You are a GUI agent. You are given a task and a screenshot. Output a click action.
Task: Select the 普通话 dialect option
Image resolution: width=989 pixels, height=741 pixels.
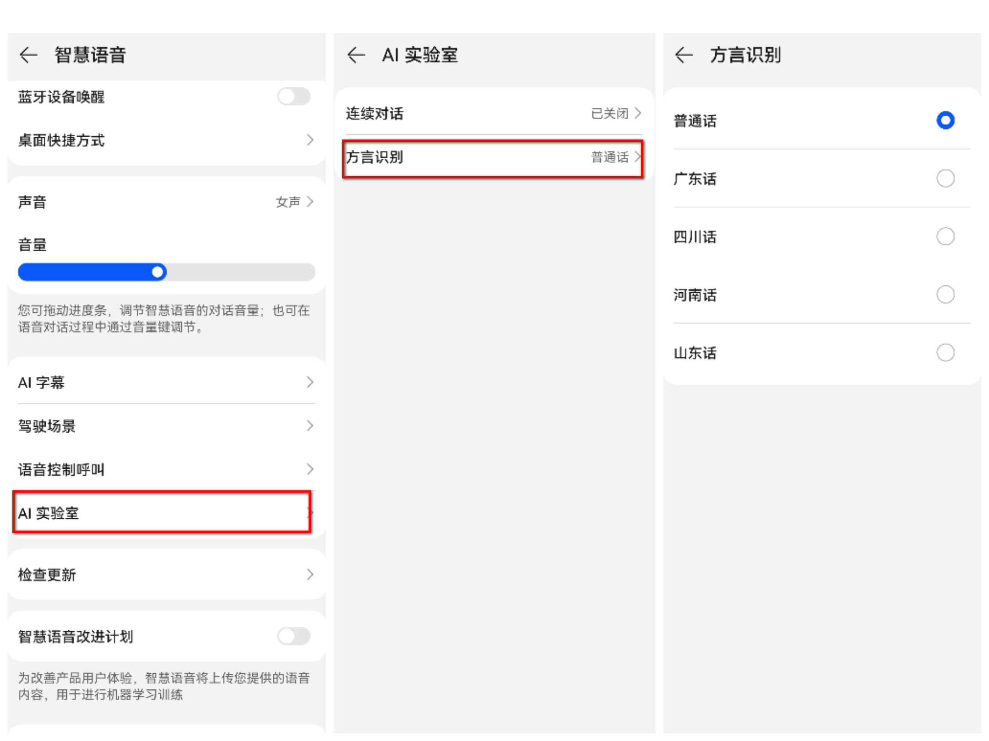(x=946, y=120)
